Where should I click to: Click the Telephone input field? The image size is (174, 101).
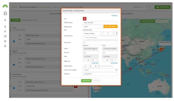click(100, 74)
